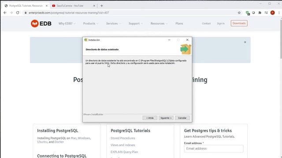282x158 pixels.
Task: Open the Plans page from the nav bar
Action: pyautogui.click(x=179, y=23)
